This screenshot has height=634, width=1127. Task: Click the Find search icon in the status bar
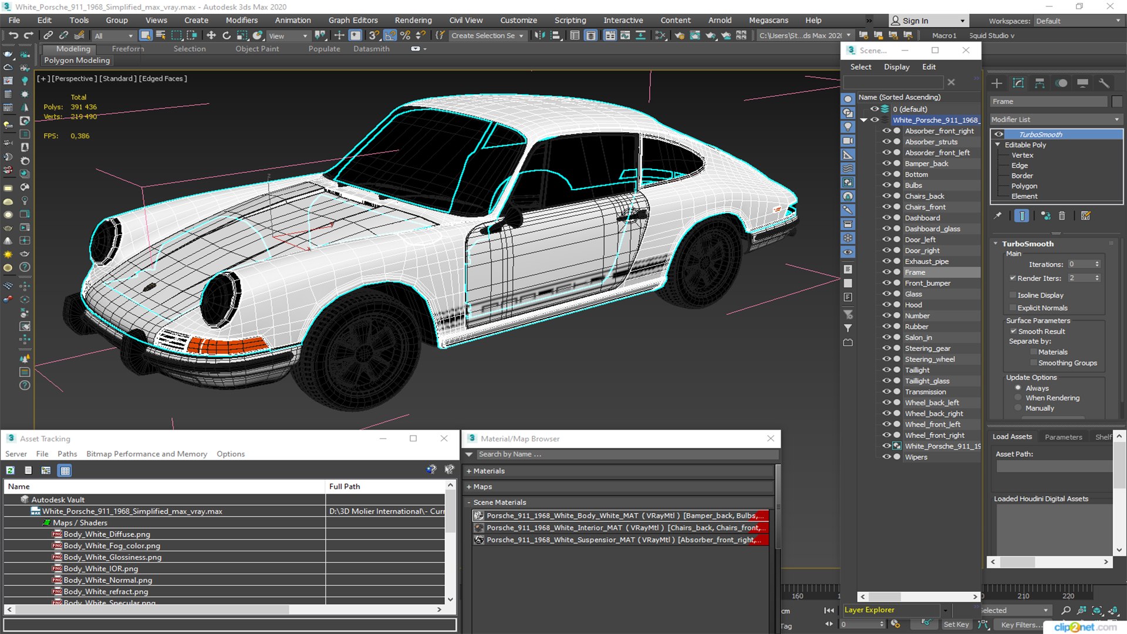pos(1066,611)
